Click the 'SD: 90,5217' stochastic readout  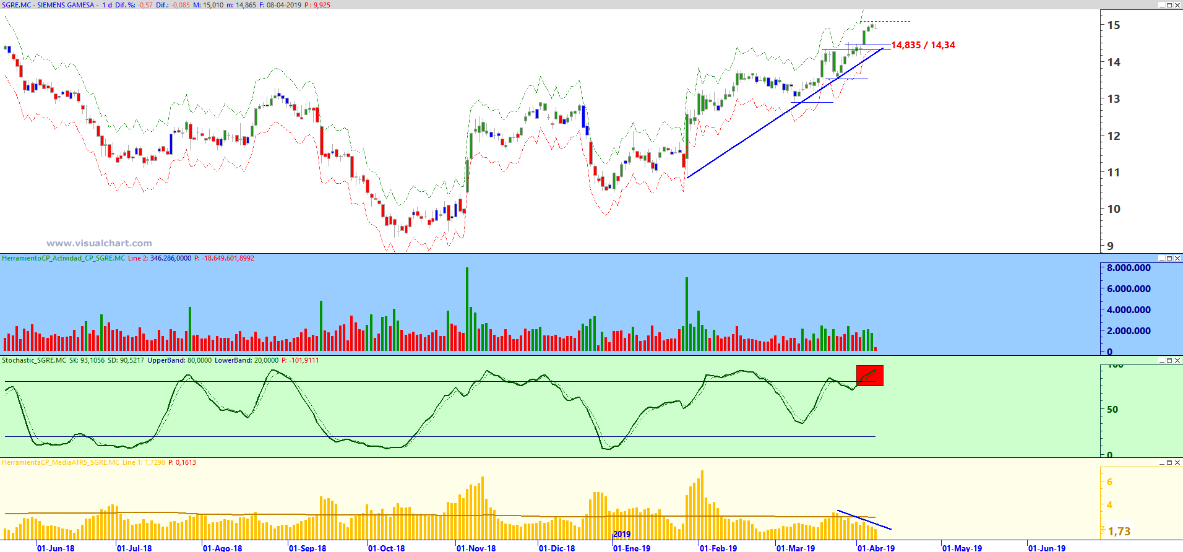click(x=126, y=360)
